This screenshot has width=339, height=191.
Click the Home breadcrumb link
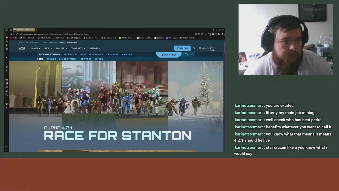(x=45, y=42)
